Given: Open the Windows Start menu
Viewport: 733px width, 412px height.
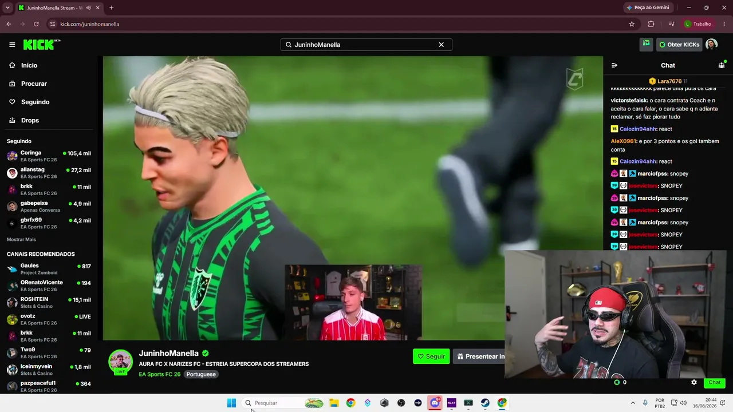Looking at the screenshot, I should tap(231, 403).
